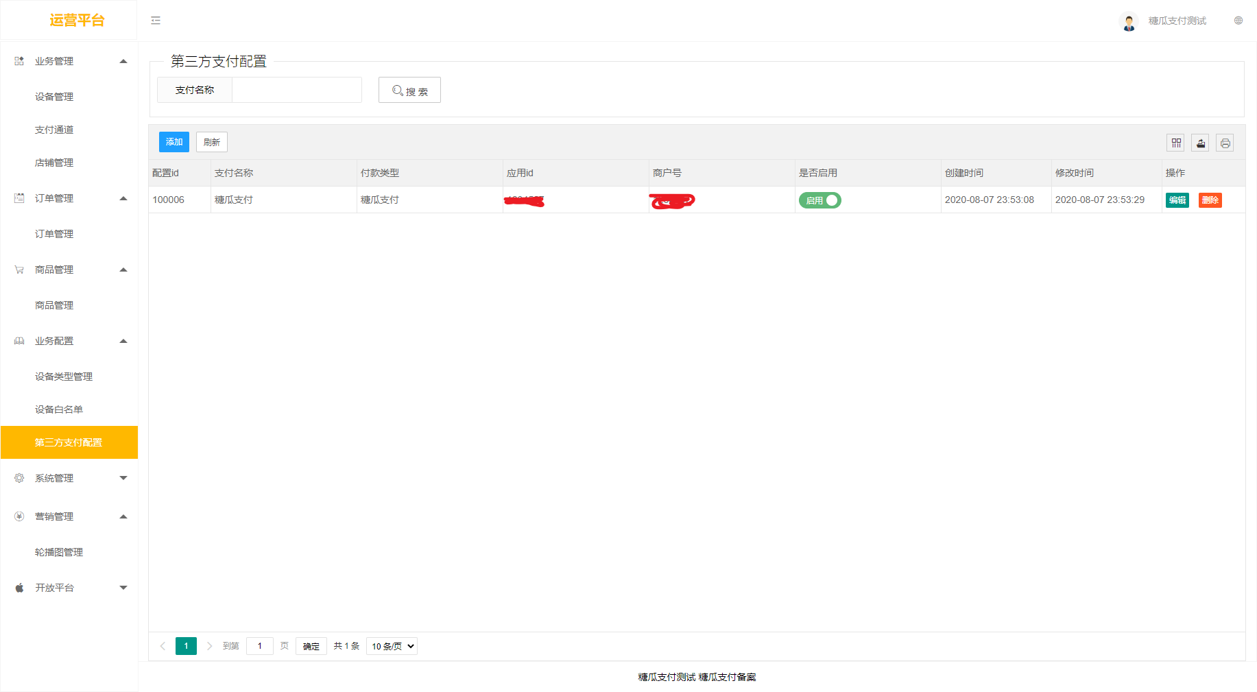Click the blue 添加 button
The height and width of the screenshot is (692, 1257).
pos(174,142)
